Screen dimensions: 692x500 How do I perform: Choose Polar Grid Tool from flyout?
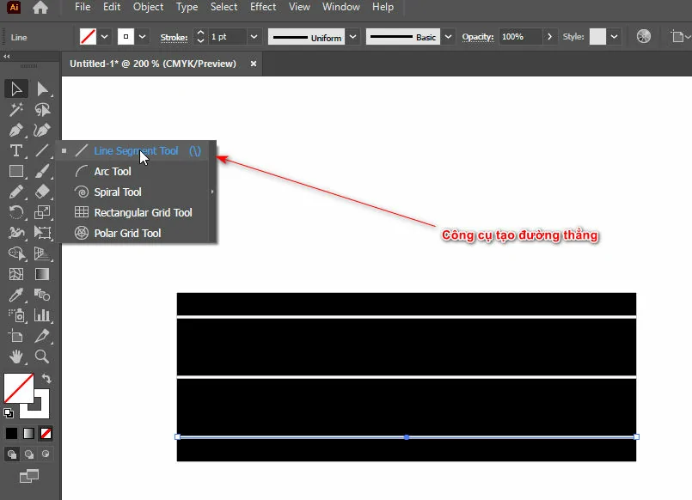[127, 234]
